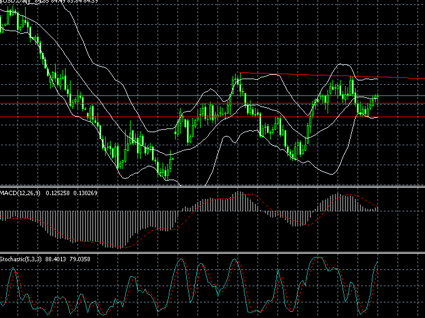Select the gray horizontal line on price chart
Screen dimensions: 425x318
click(x=212, y=96)
